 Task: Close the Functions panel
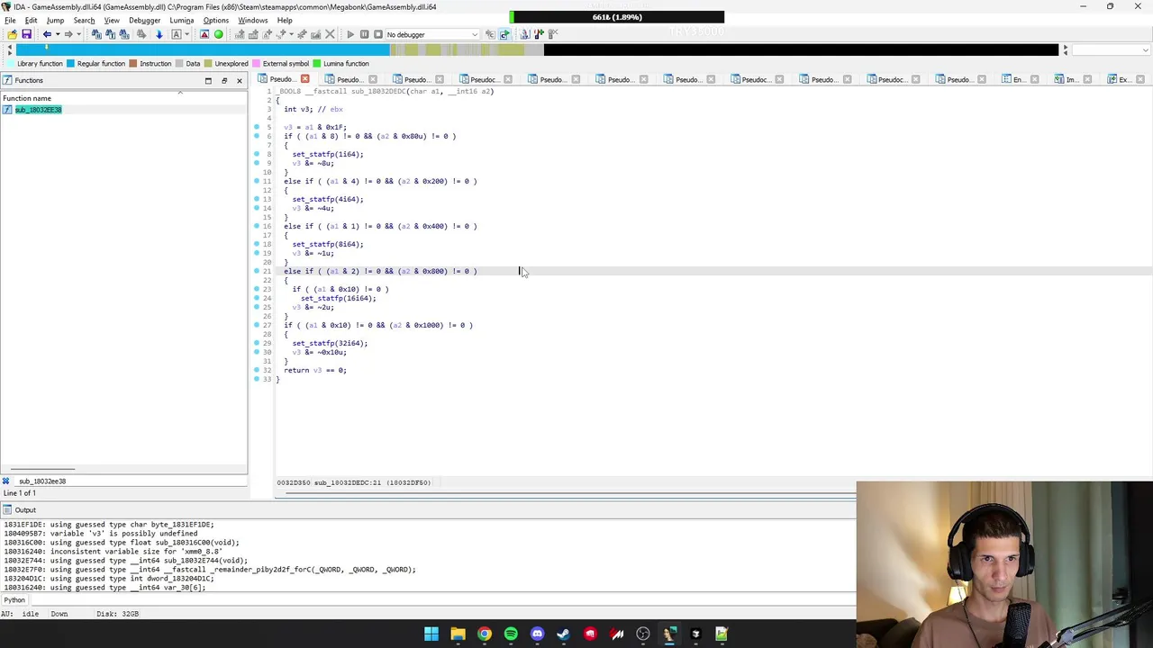239,80
